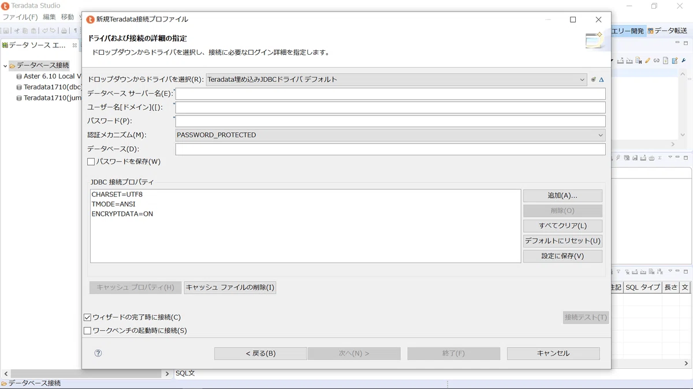
Task: Select SQL文 tab at bottom
Action: [x=185, y=373]
